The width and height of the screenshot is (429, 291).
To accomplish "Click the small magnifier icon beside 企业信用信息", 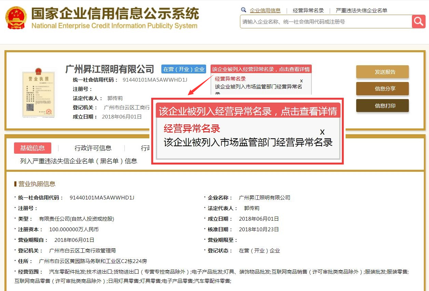I will point(243,10).
